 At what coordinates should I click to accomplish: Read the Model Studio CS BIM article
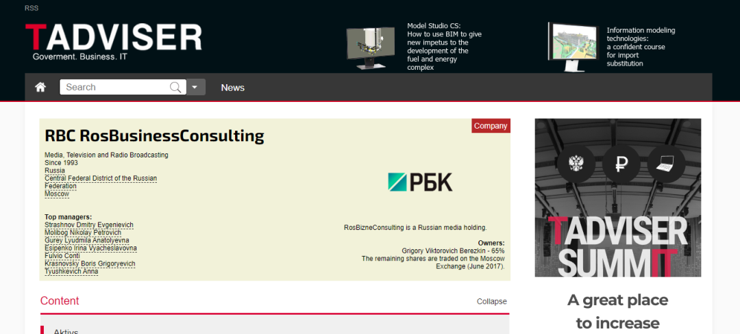click(445, 47)
